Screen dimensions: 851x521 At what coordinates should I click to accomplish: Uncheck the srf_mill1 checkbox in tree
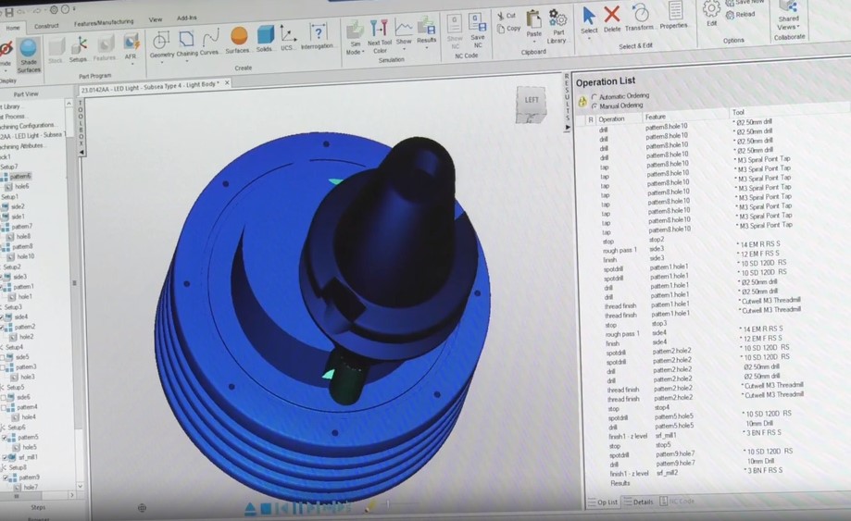coord(5,457)
